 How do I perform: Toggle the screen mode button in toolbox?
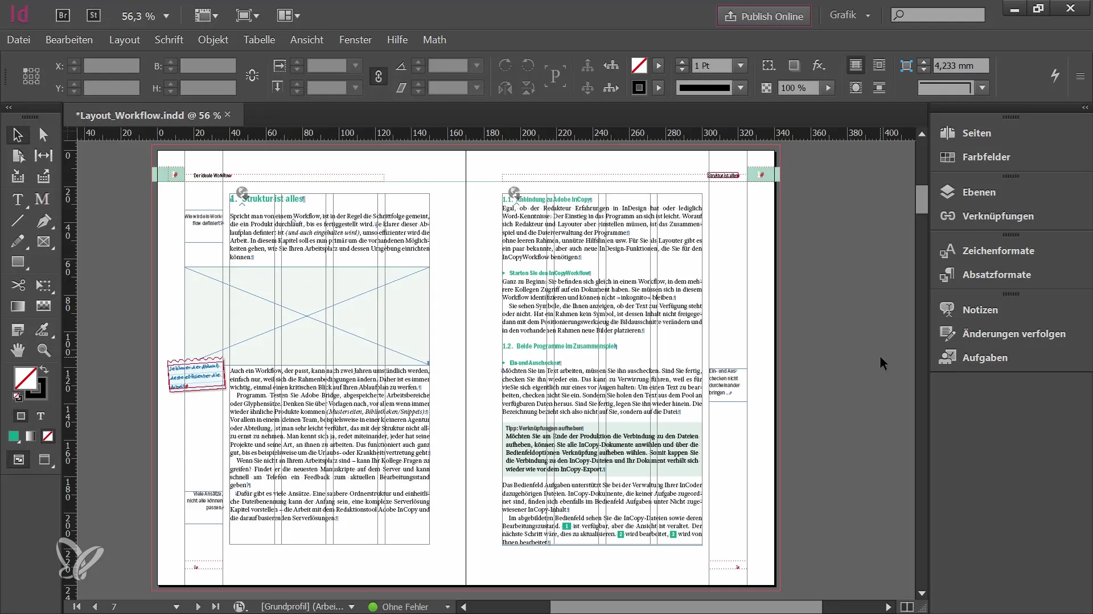(44, 459)
